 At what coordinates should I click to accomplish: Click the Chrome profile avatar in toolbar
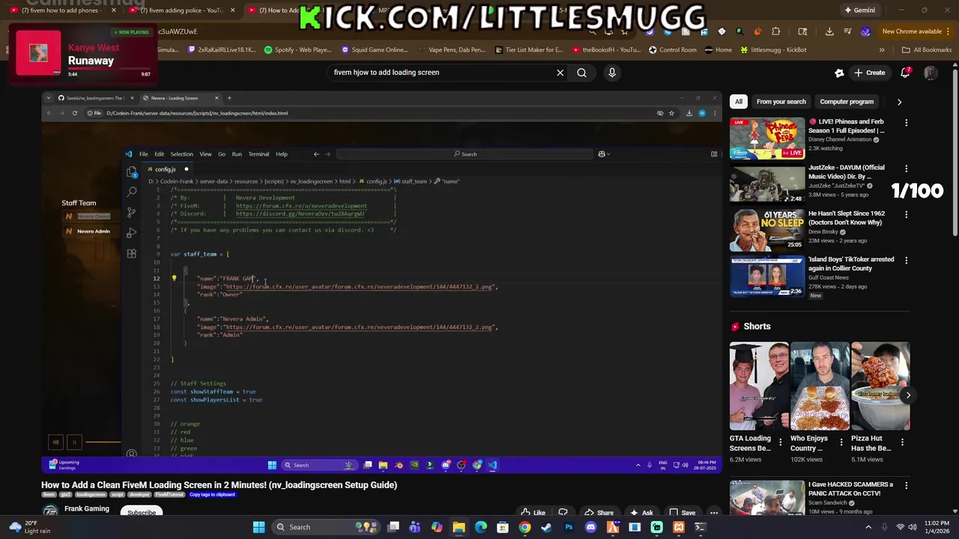(865, 31)
